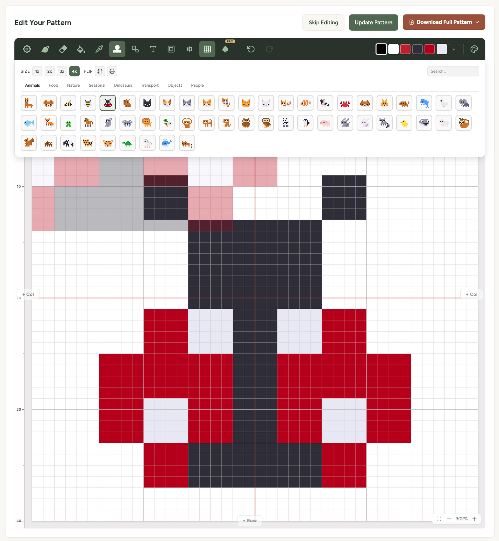The image size is (499, 541).
Task: Switch to the Food stamp tab
Action: tap(53, 85)
